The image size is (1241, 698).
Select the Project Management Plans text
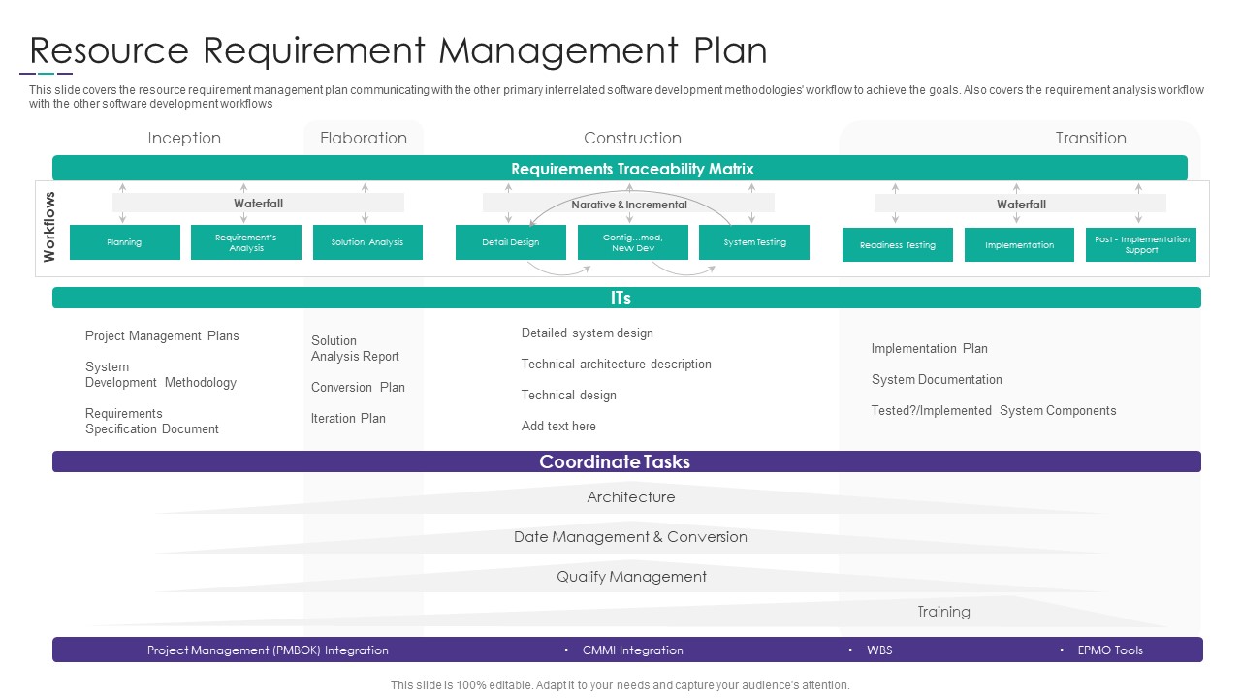click(x=162, y=335)
